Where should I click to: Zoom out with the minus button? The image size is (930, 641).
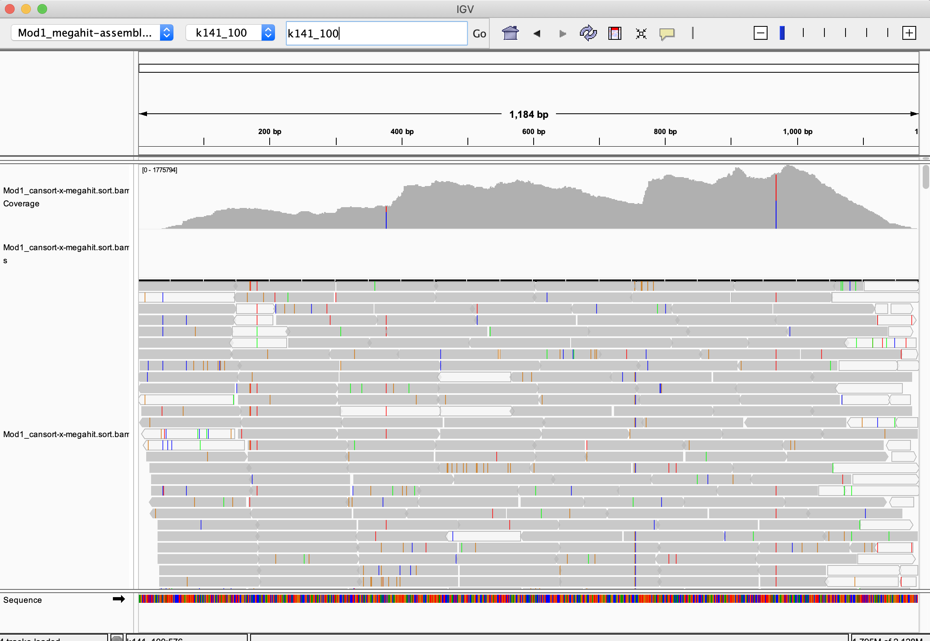tap(760, 33)
